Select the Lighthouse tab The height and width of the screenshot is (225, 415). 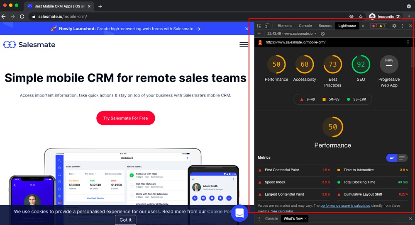347,26
